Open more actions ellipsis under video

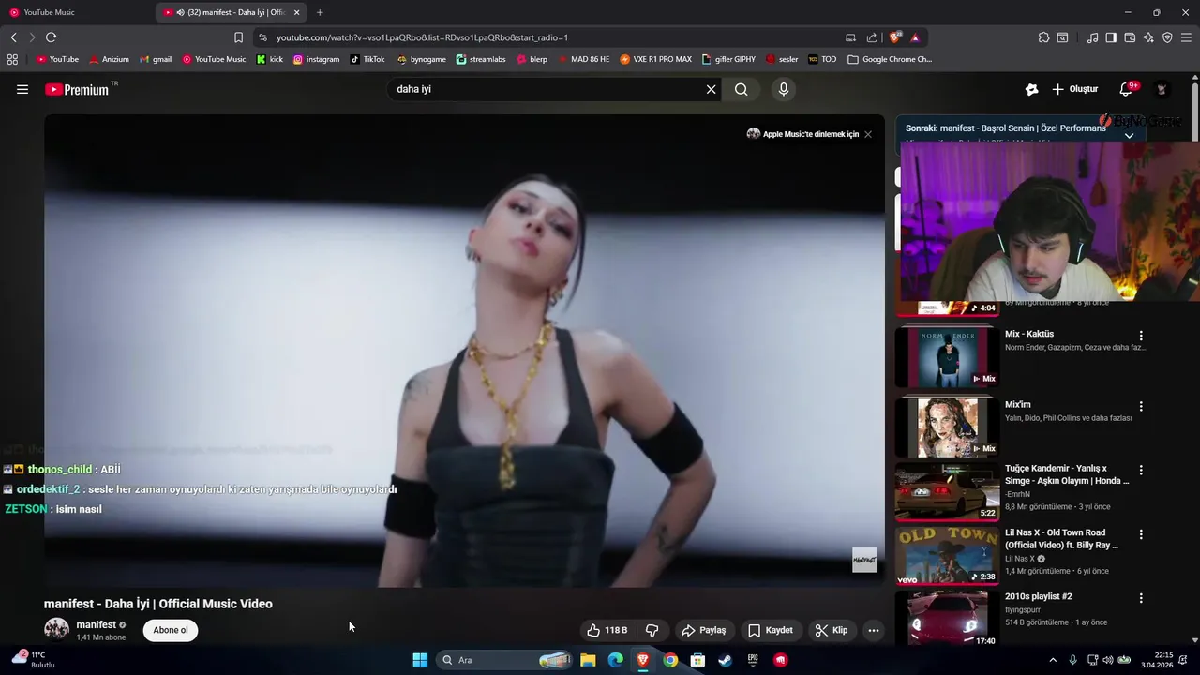[874, 630]
